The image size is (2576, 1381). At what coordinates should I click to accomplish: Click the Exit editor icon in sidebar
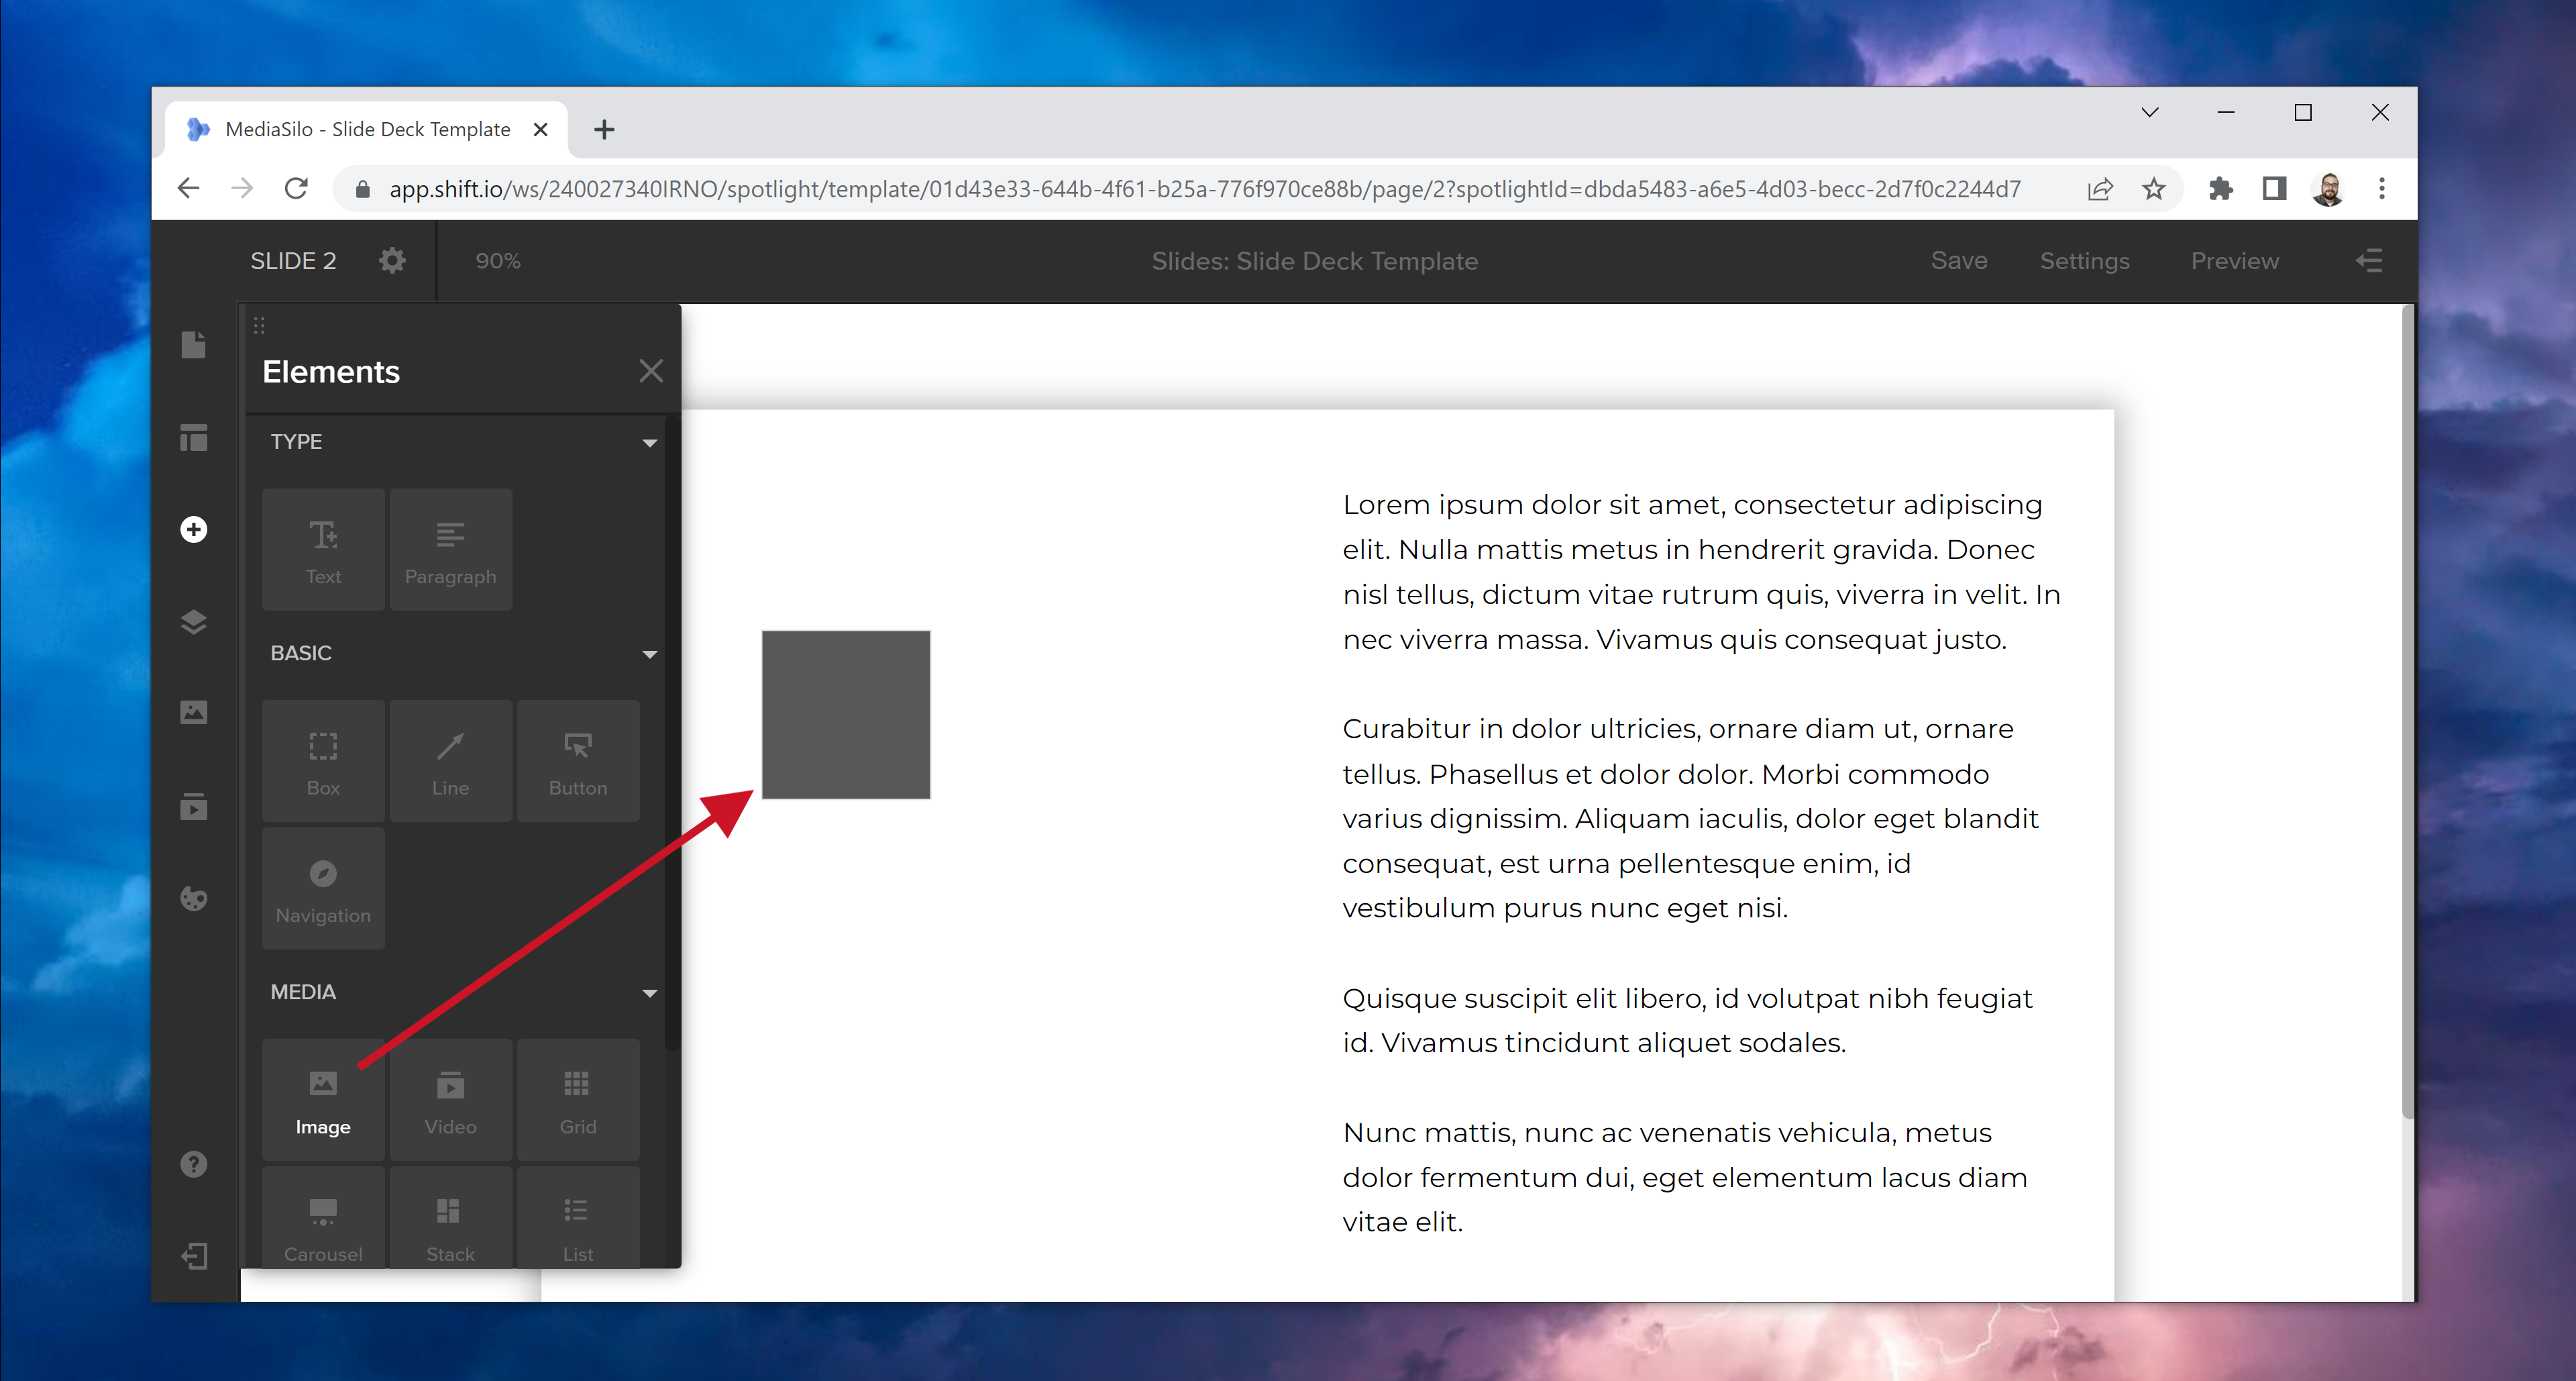(x=194, y=1256)
